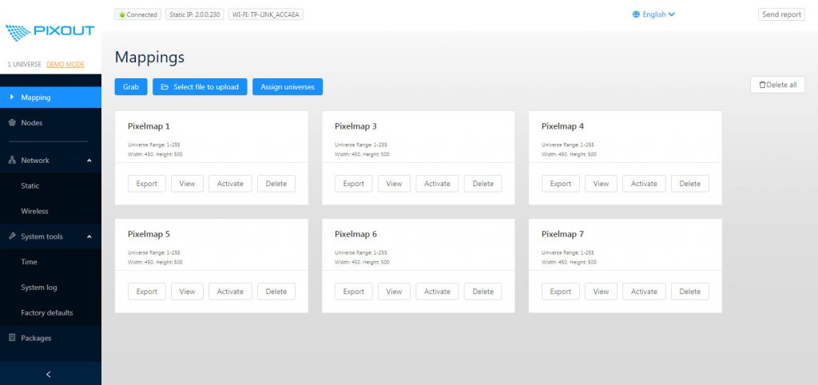Click the Pixelmap 1 title text
Screen dimensions: 818x385
click(x=149, y=126)
